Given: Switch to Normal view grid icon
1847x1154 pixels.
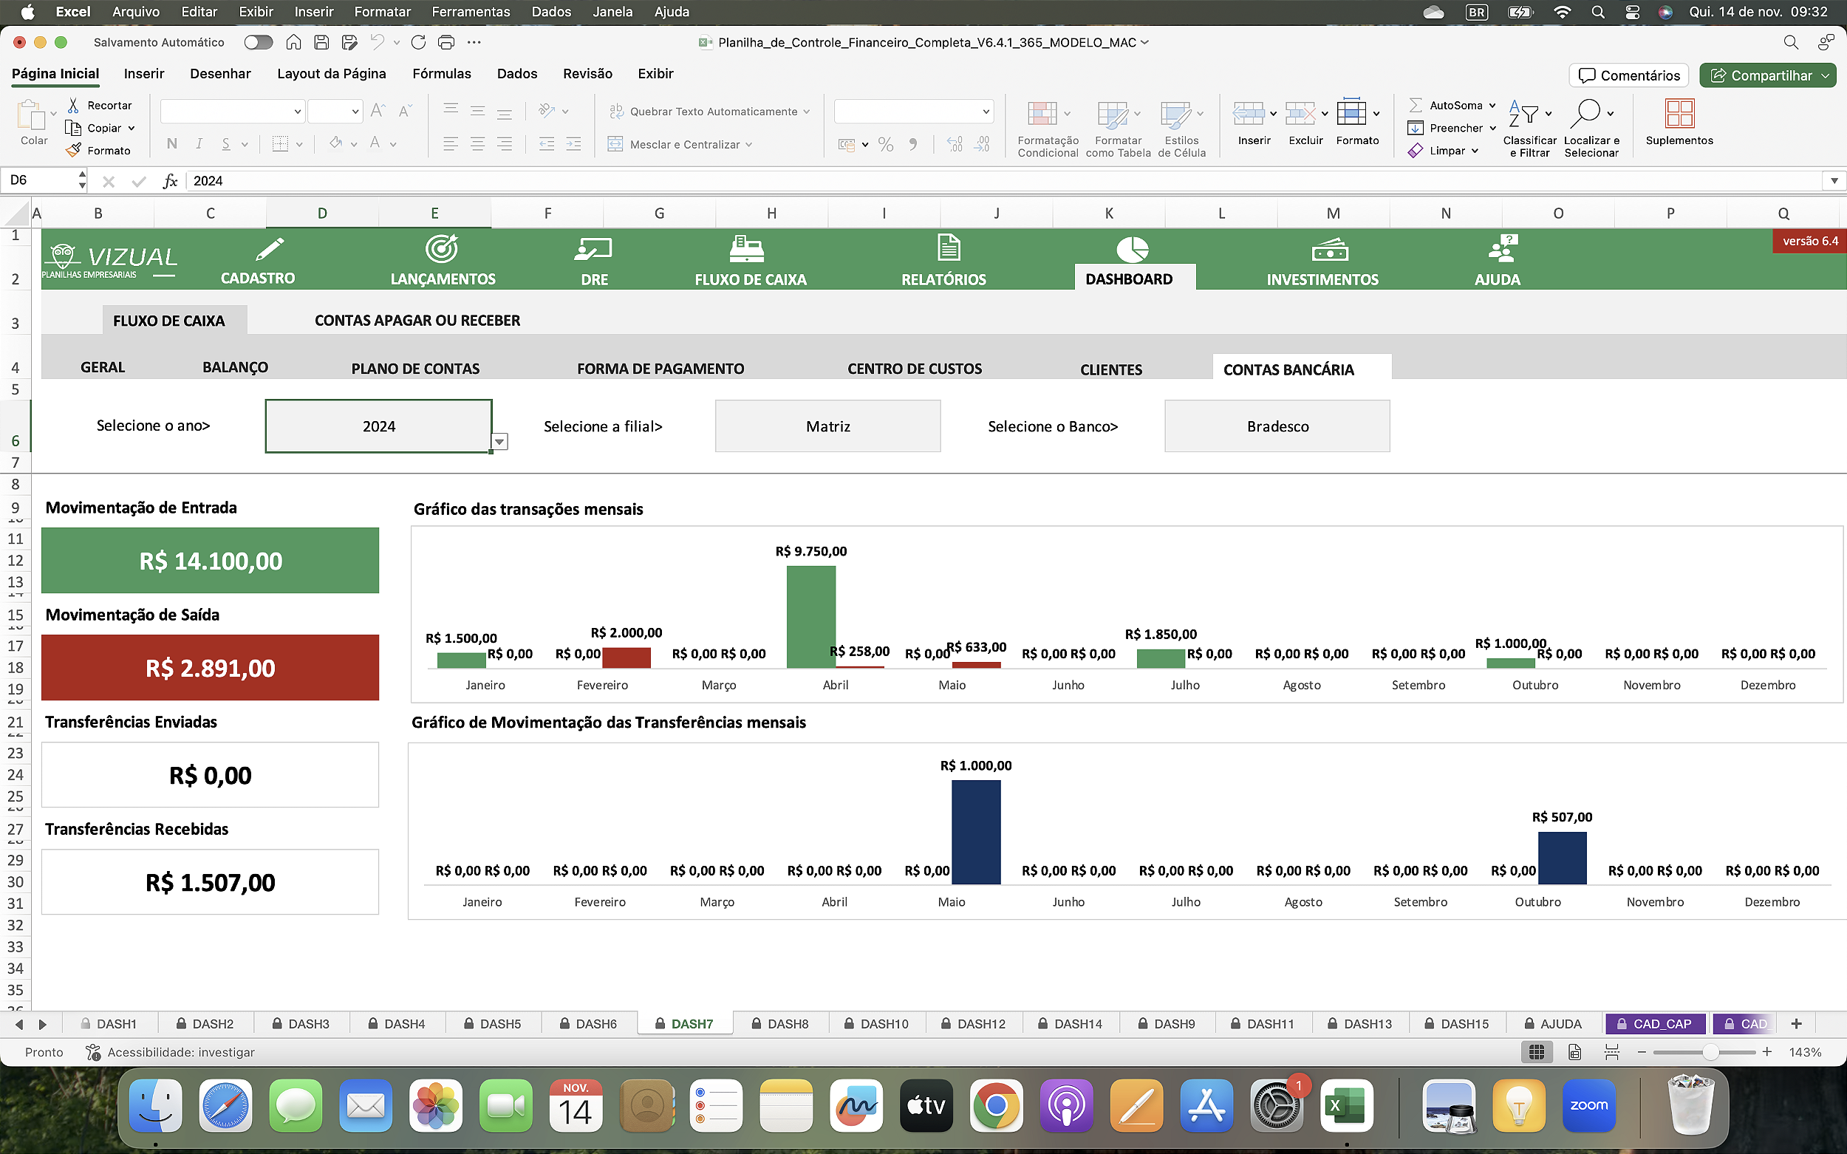Looking at the screenshot, I should click(x=1537, y=1052).
